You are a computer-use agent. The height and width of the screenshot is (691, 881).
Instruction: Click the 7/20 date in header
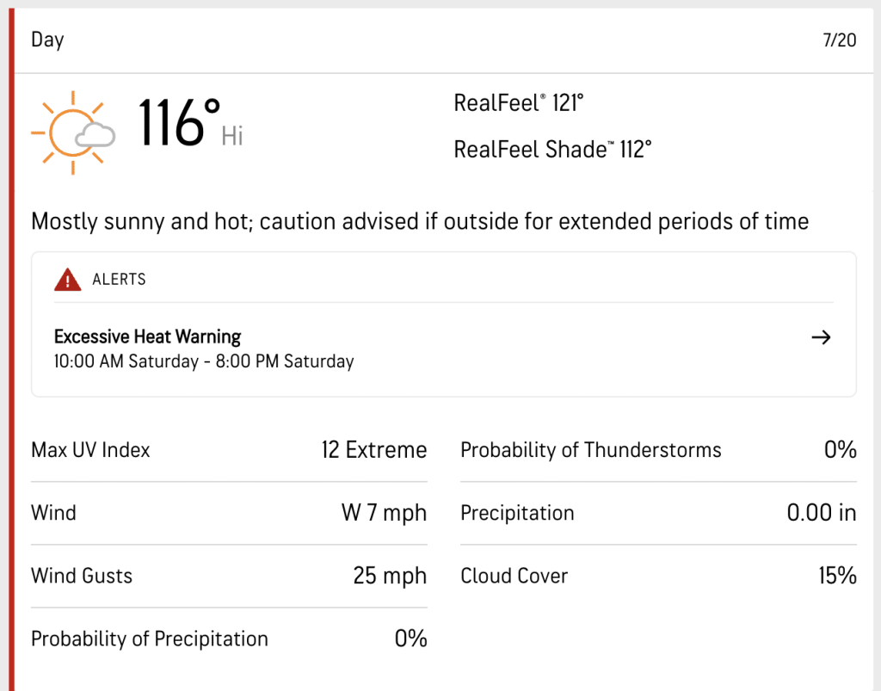[840, 40]
